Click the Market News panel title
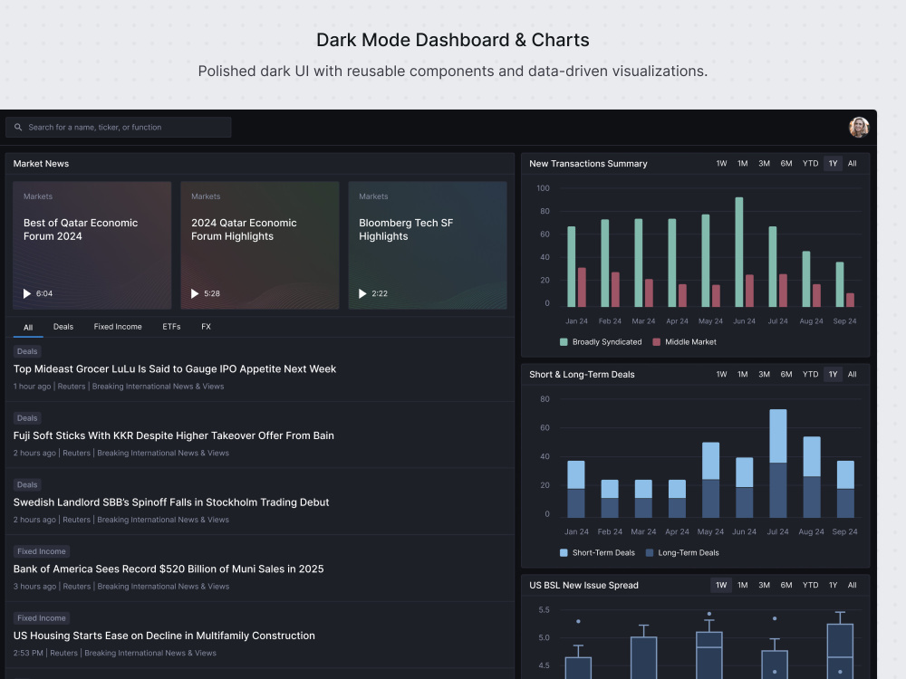 click(41, 163)
